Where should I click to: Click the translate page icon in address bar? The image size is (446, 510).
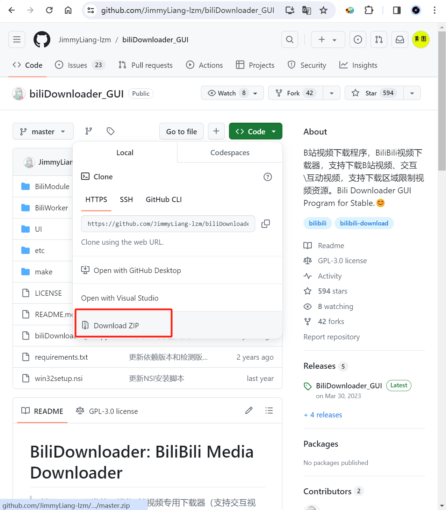307,10
